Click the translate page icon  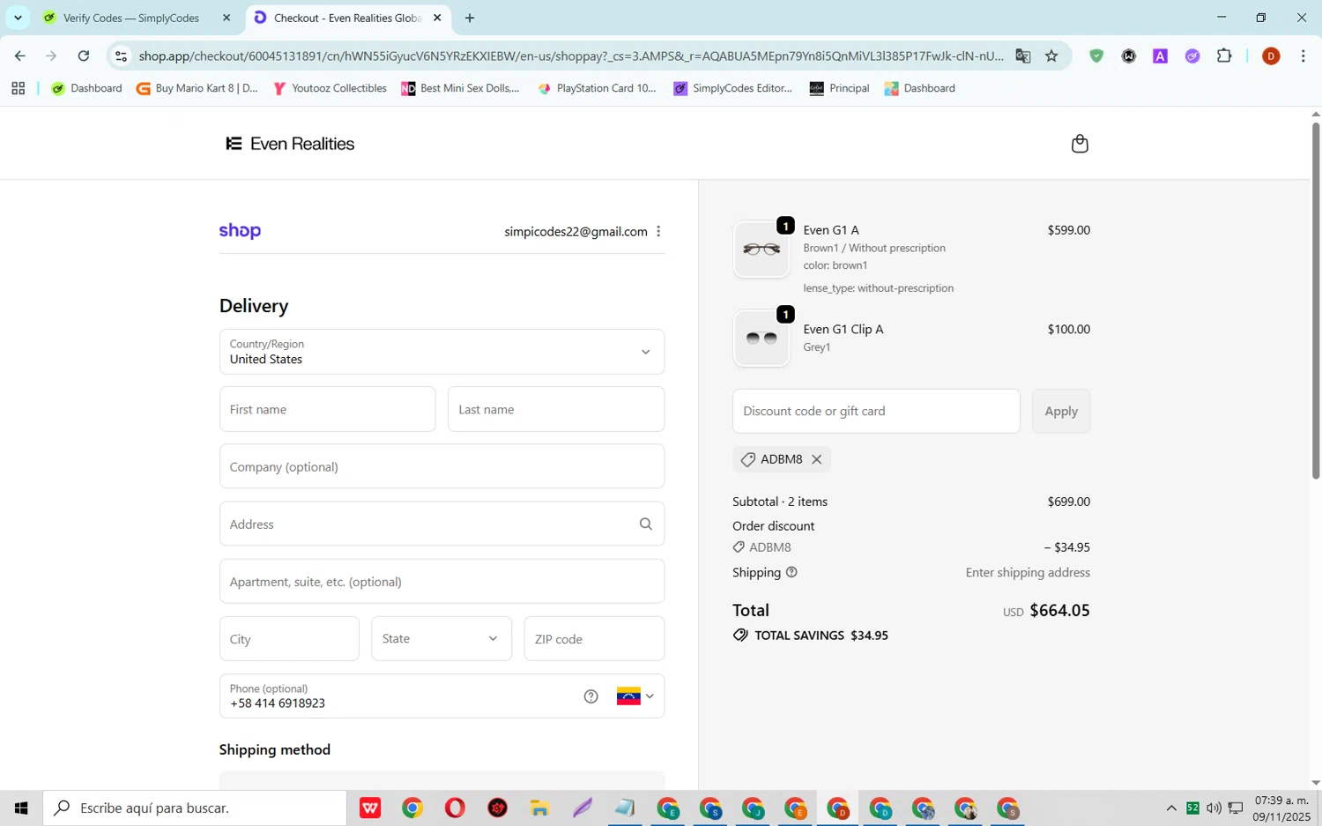pos(1022,56)
